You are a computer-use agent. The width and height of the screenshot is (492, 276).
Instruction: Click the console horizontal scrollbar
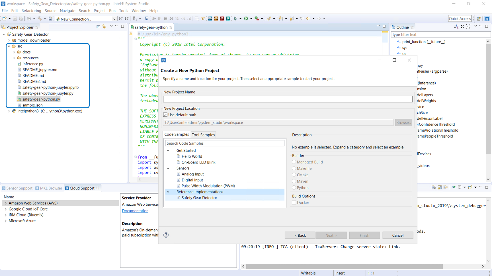345,266
